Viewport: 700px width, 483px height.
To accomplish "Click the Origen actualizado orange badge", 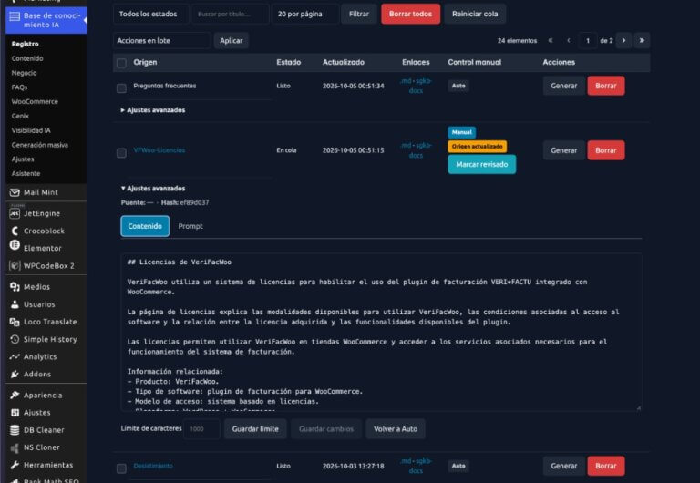I will (478, 147).
